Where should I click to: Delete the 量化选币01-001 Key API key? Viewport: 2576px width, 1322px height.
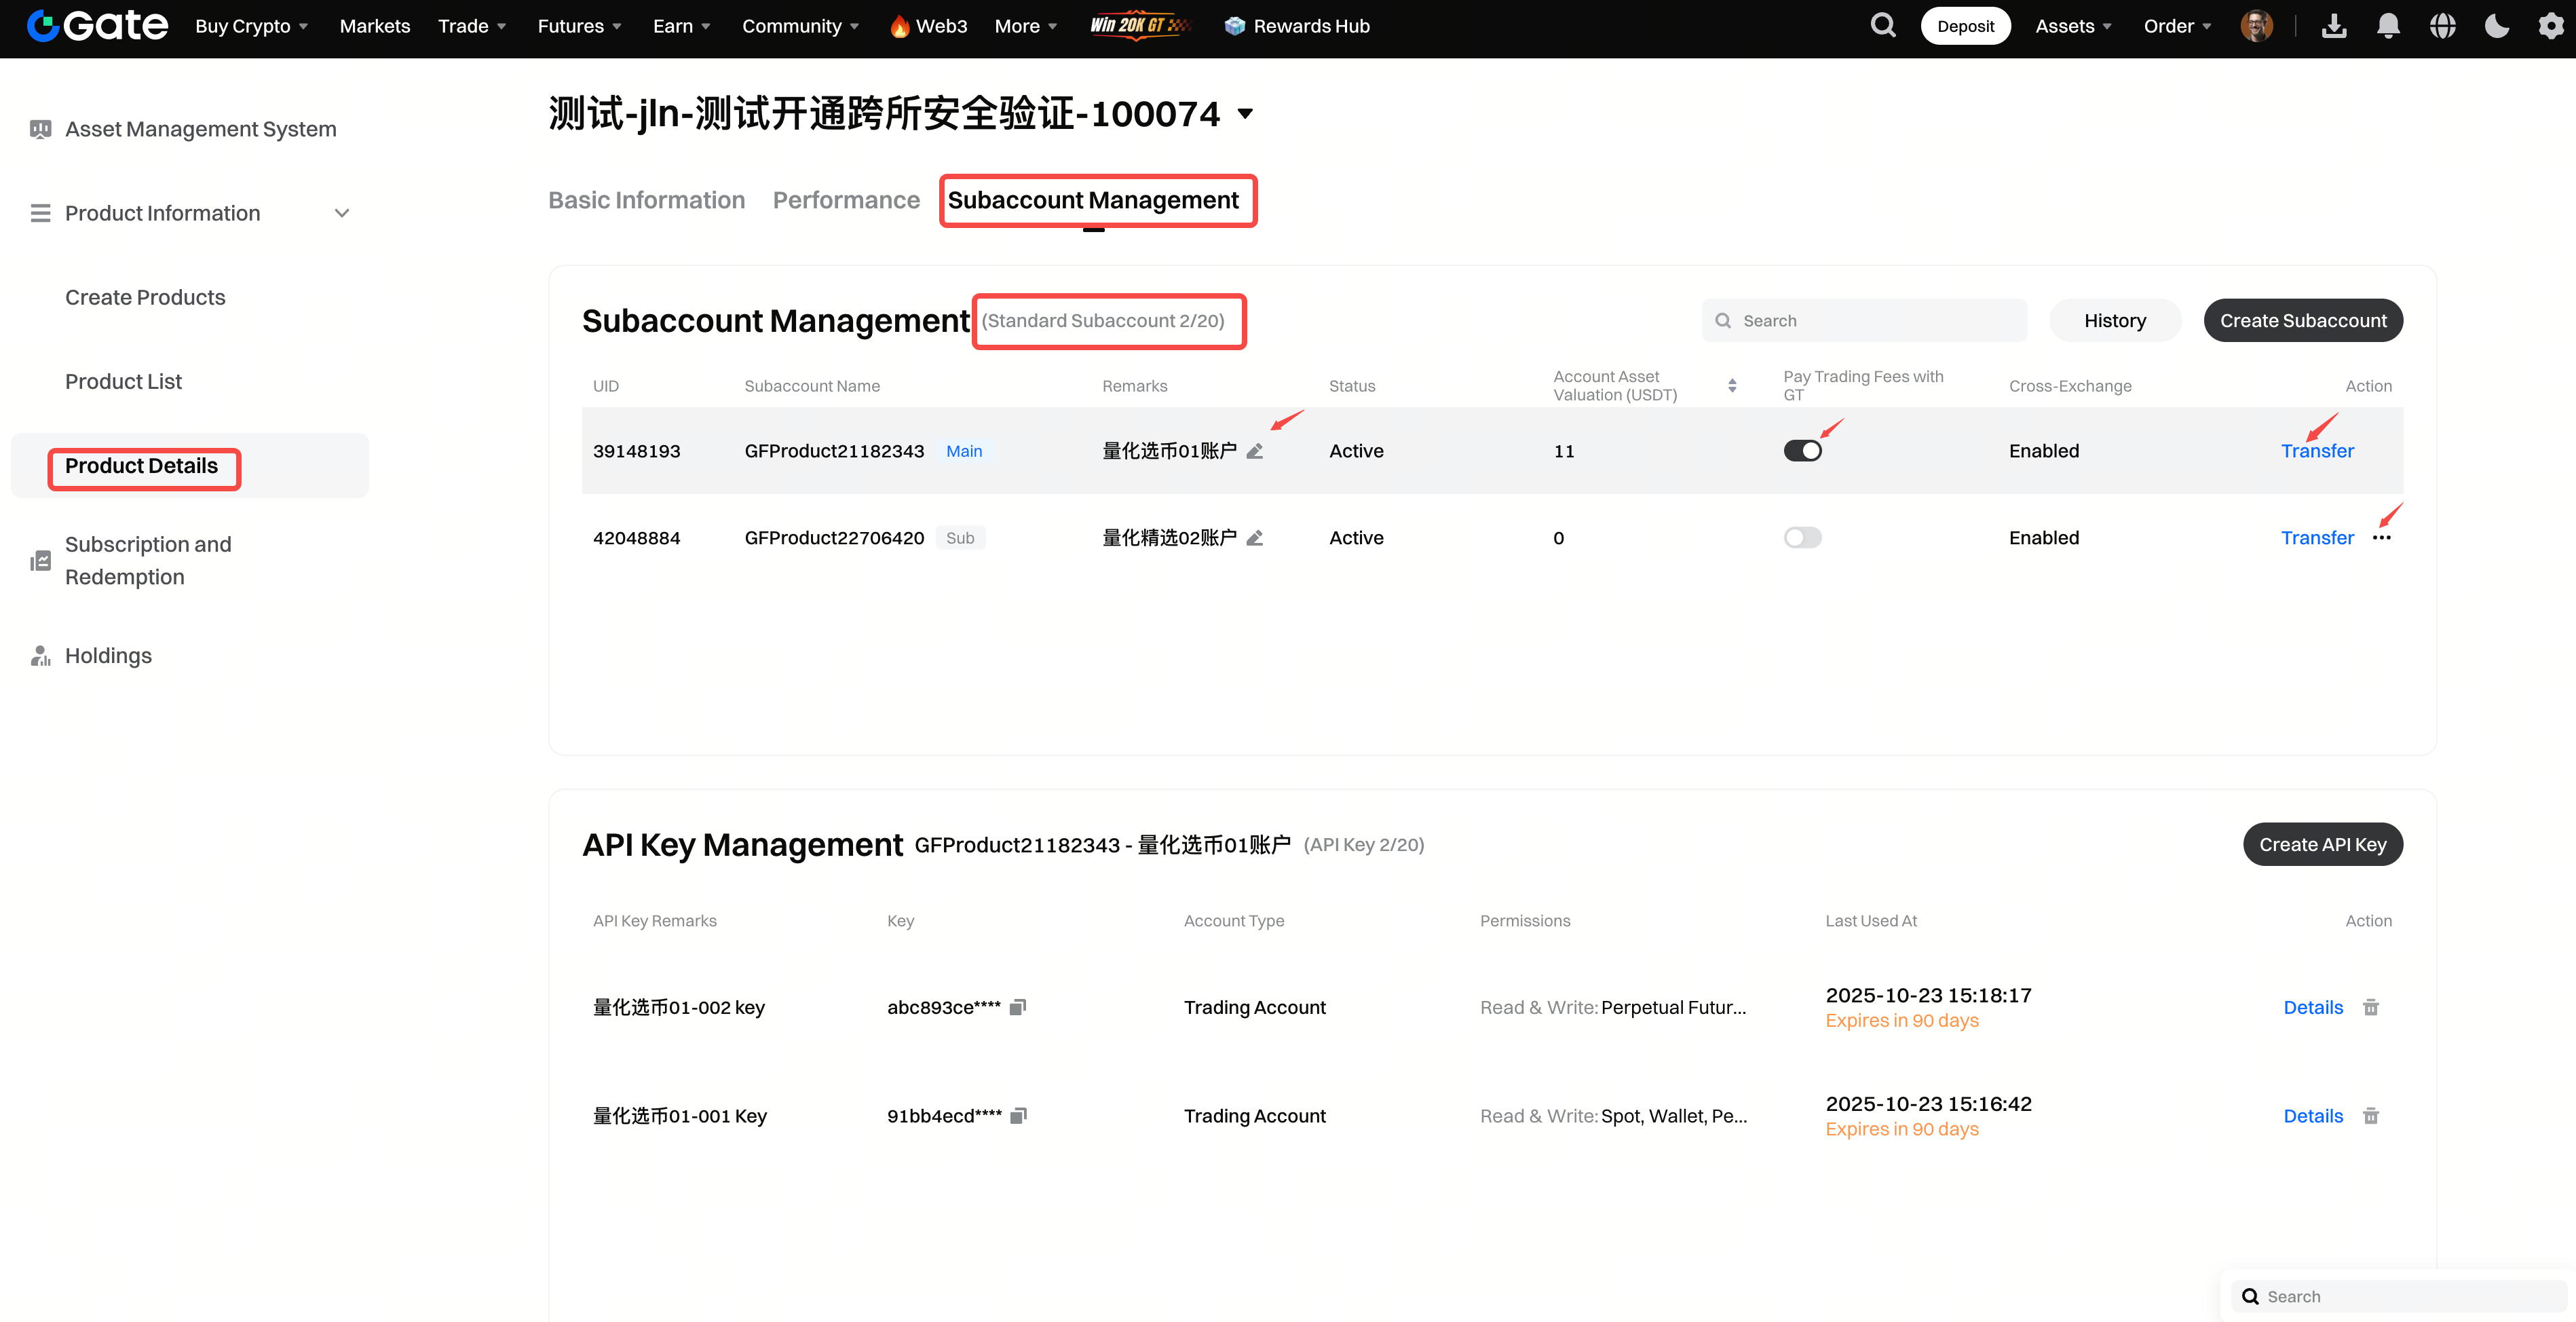pyautogui.click(x=2370, y=1116)
